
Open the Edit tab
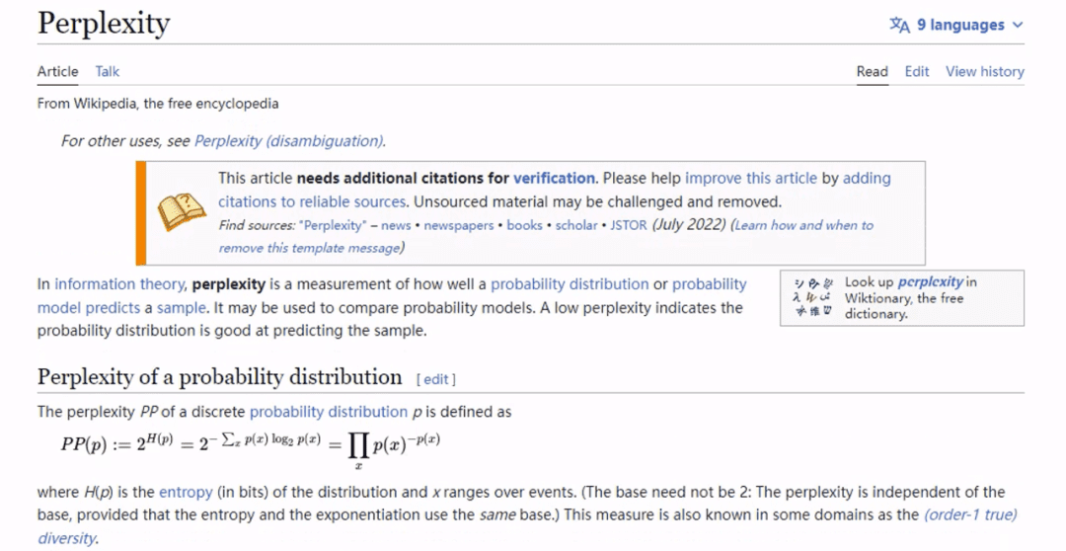click(916, 71)
